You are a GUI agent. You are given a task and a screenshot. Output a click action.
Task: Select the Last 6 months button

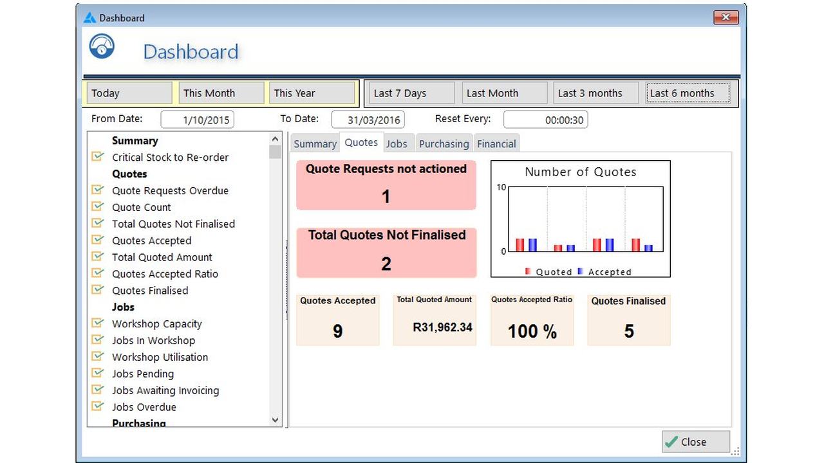688,93
